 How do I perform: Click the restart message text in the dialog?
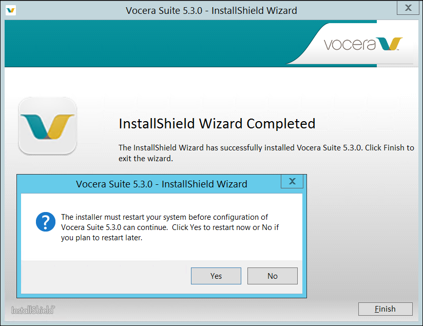coord(169,227)
